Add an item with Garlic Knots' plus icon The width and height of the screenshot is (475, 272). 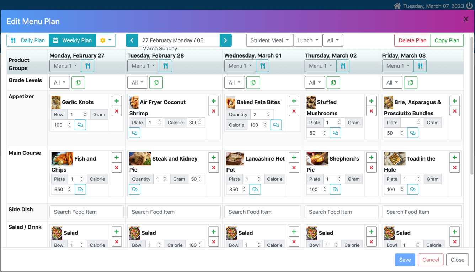coord(117,101)
